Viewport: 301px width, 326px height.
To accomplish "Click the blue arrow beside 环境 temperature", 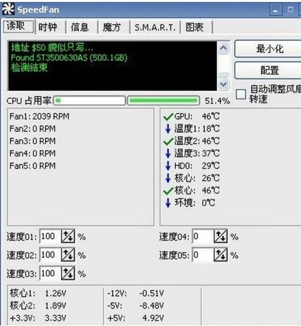I will pos(168,203).
